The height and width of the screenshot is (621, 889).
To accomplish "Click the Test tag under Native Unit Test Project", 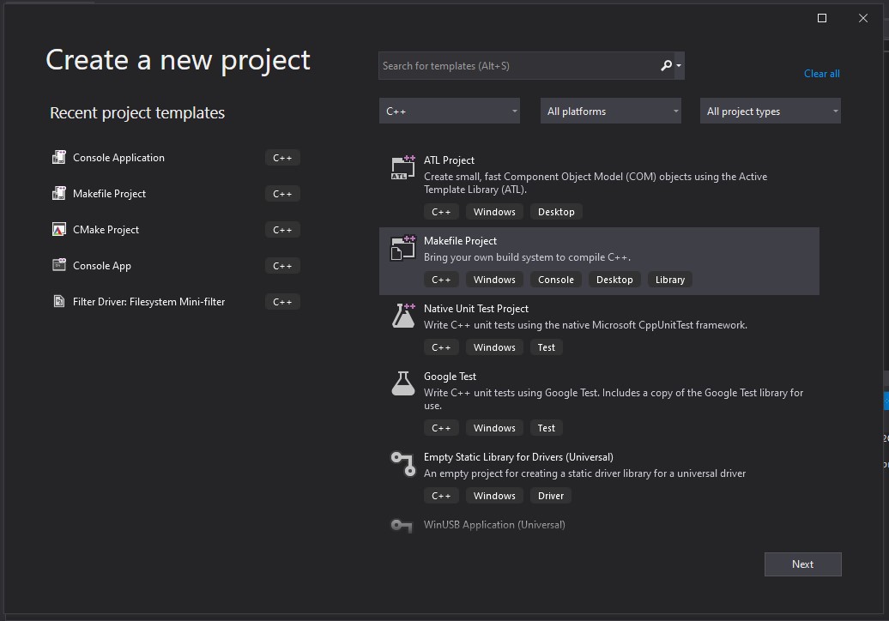I will point(547,347).
